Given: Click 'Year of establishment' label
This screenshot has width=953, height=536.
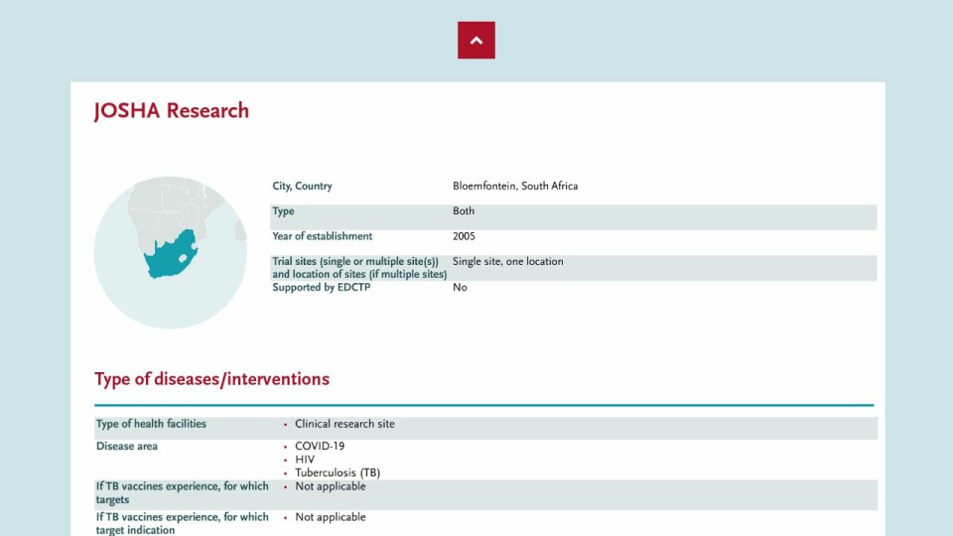Looking at the screenshot, I should [x=322, y=236].
